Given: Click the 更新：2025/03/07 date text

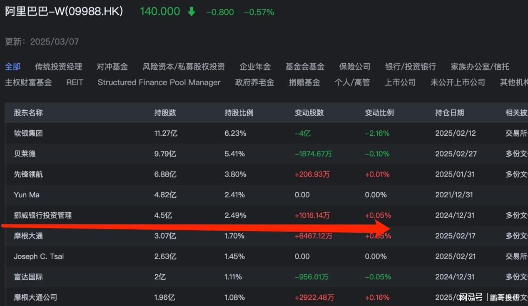Looking at the screenshot, I should click(42, 42).
